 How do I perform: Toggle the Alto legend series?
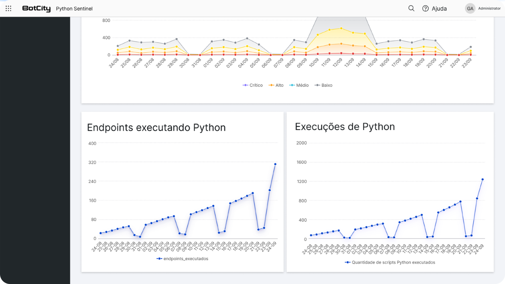276,85
